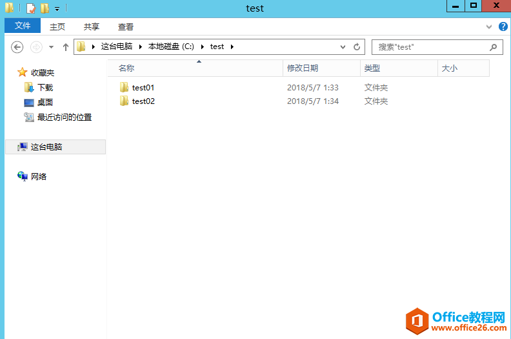This screenshot has width=511, height=339.
Task: Select 收藏夹 in the navigation pane
Action: pos(43,73)
